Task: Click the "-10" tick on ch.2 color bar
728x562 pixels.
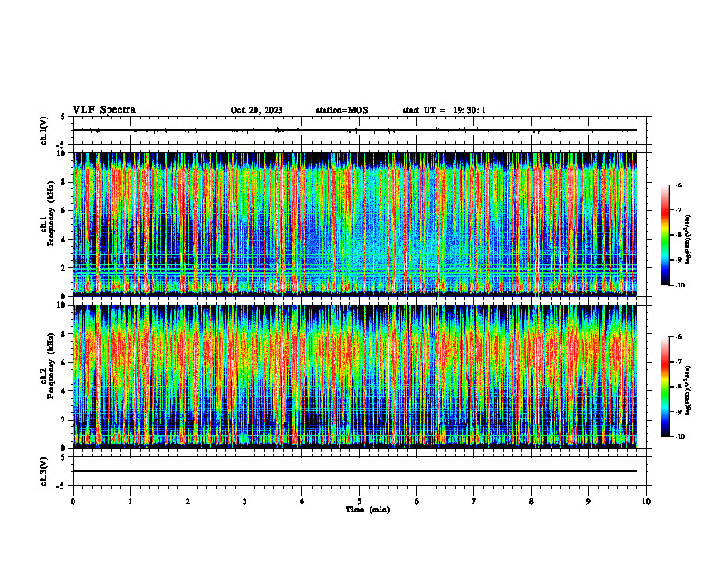Action: 680,437
